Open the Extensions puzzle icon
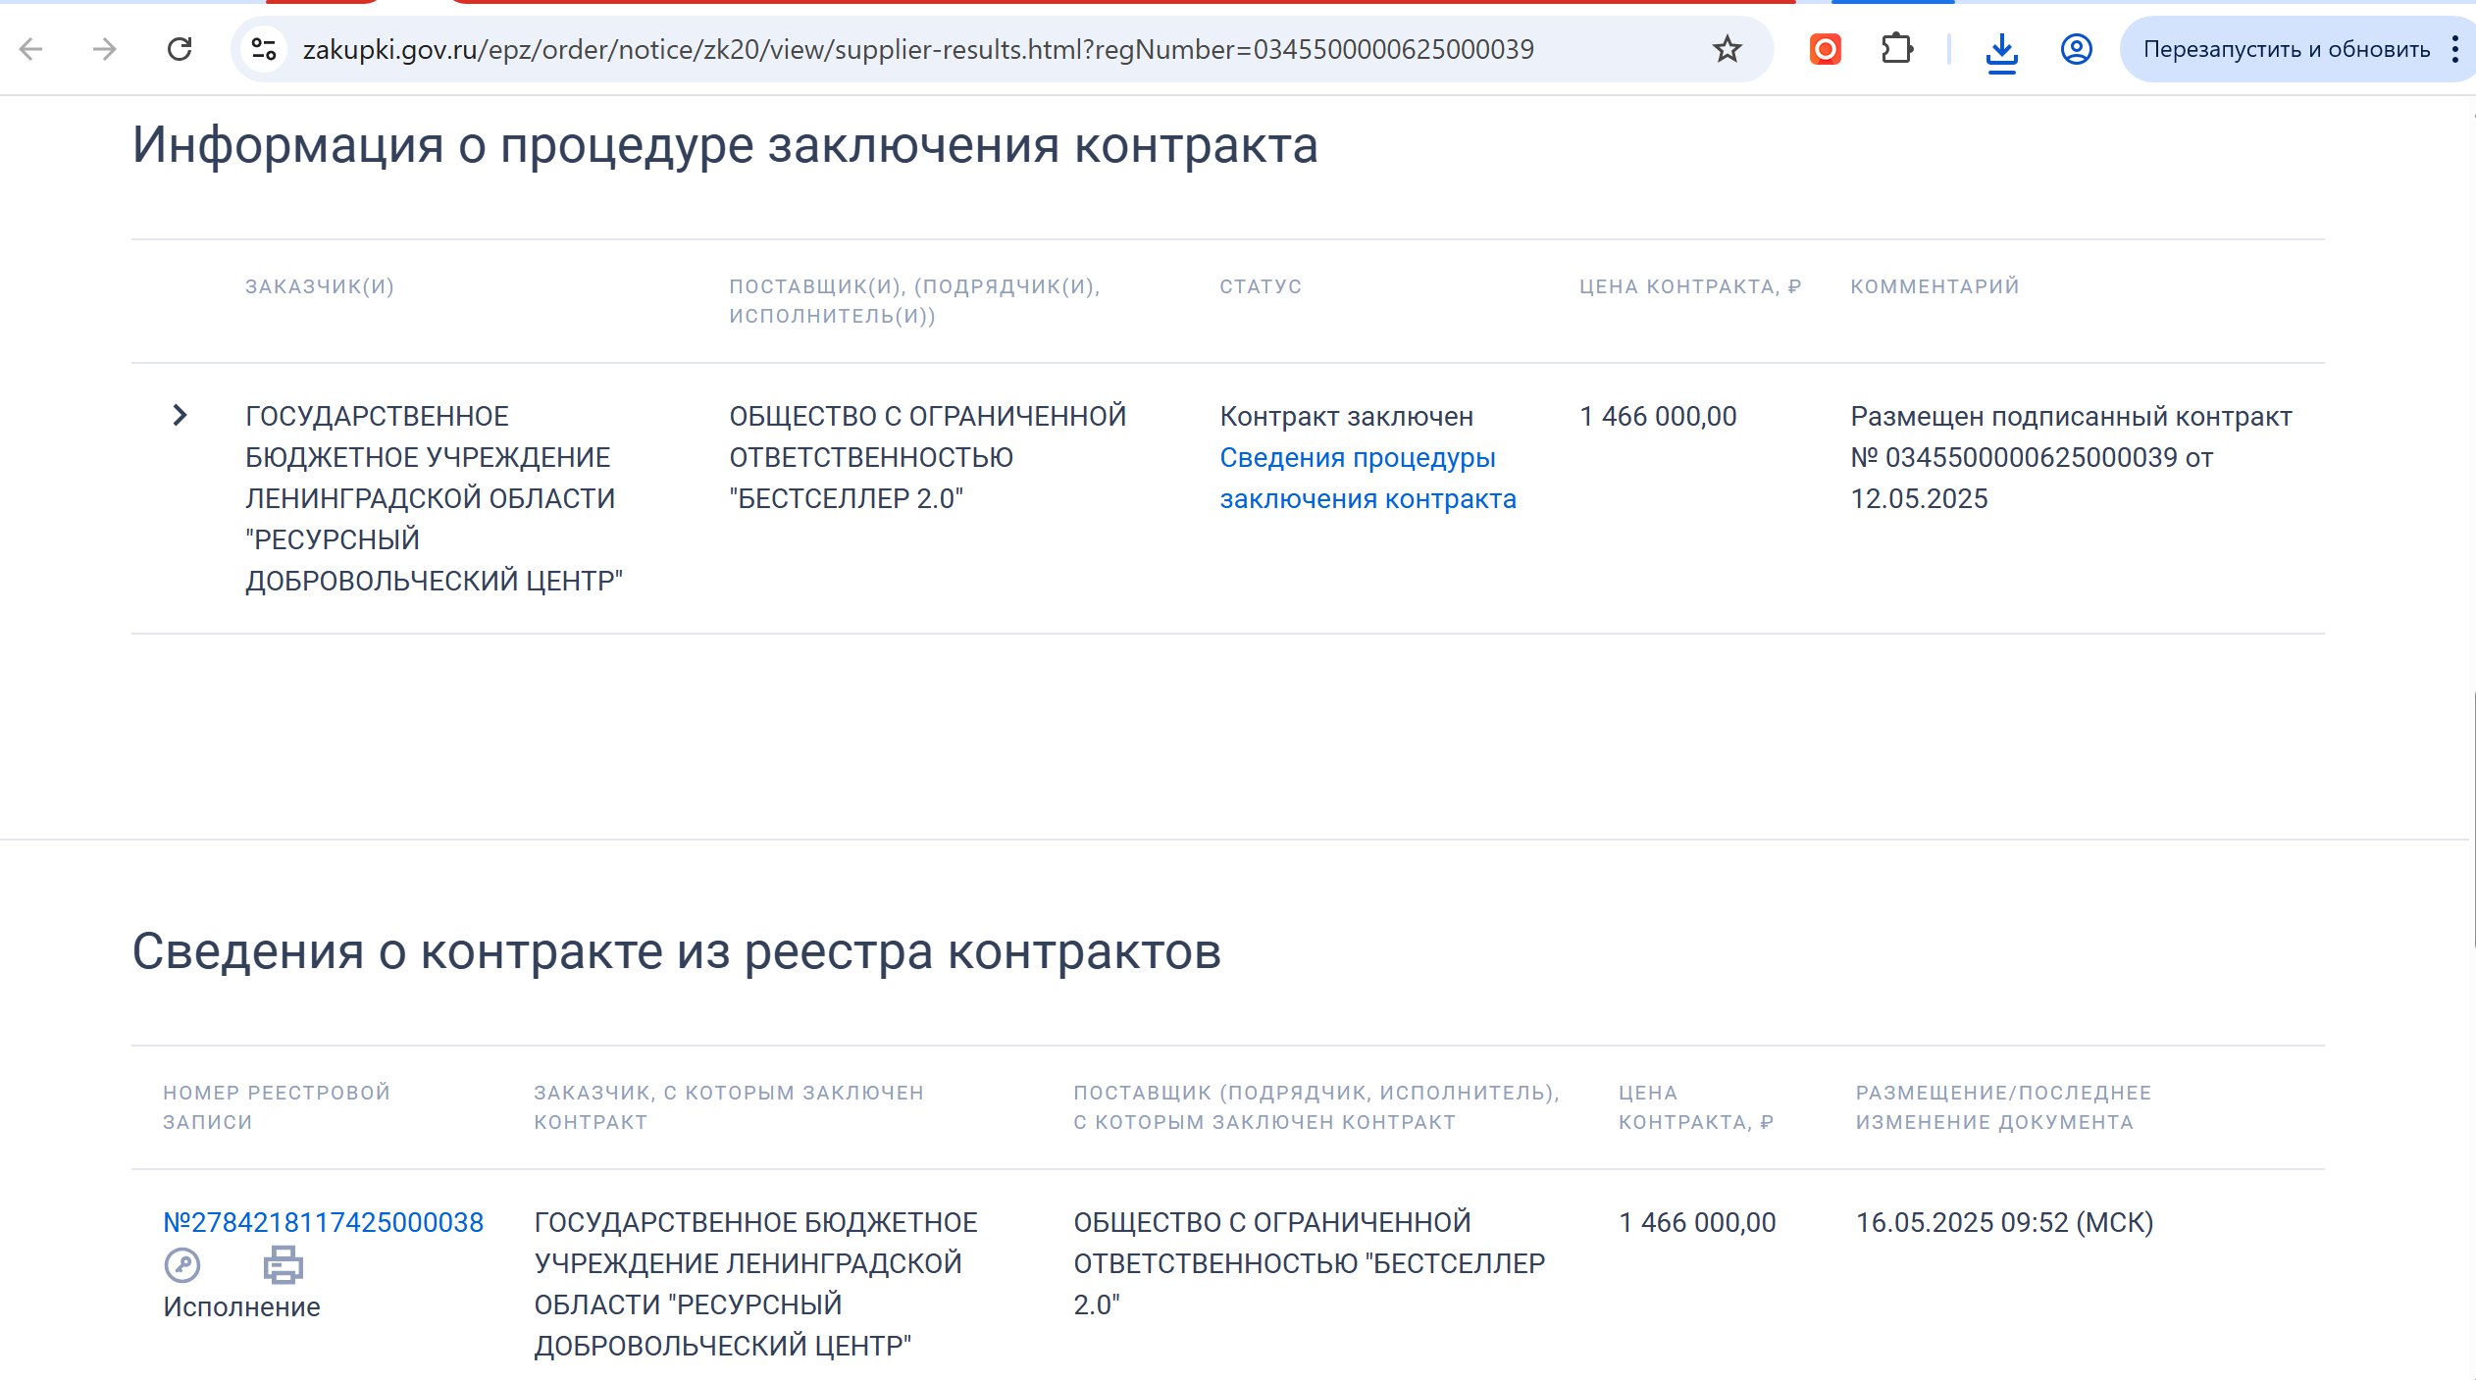2476x1380 pixels. pos(1897,49)
